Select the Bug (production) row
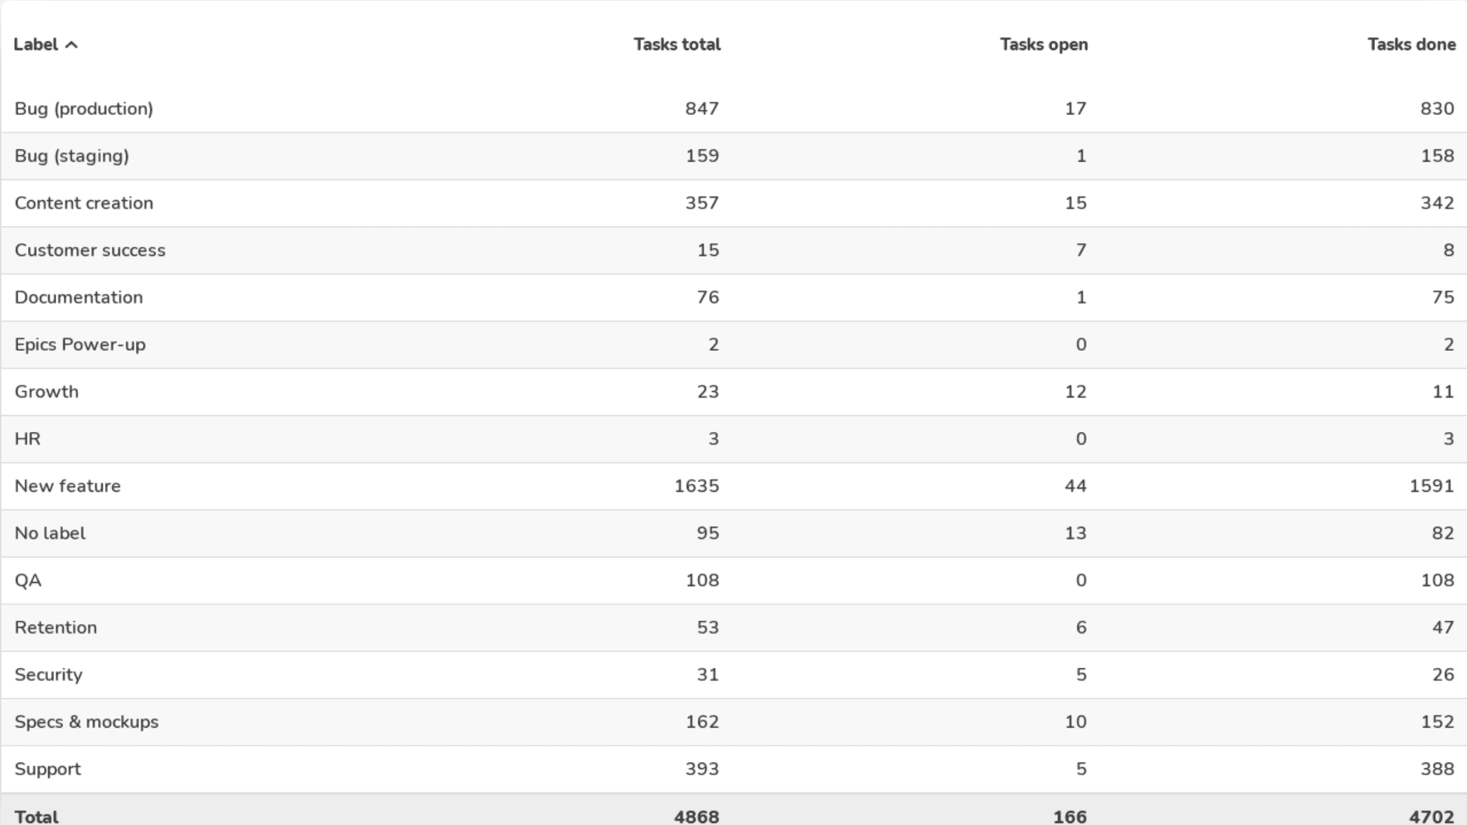 click(x=85, y=108)
